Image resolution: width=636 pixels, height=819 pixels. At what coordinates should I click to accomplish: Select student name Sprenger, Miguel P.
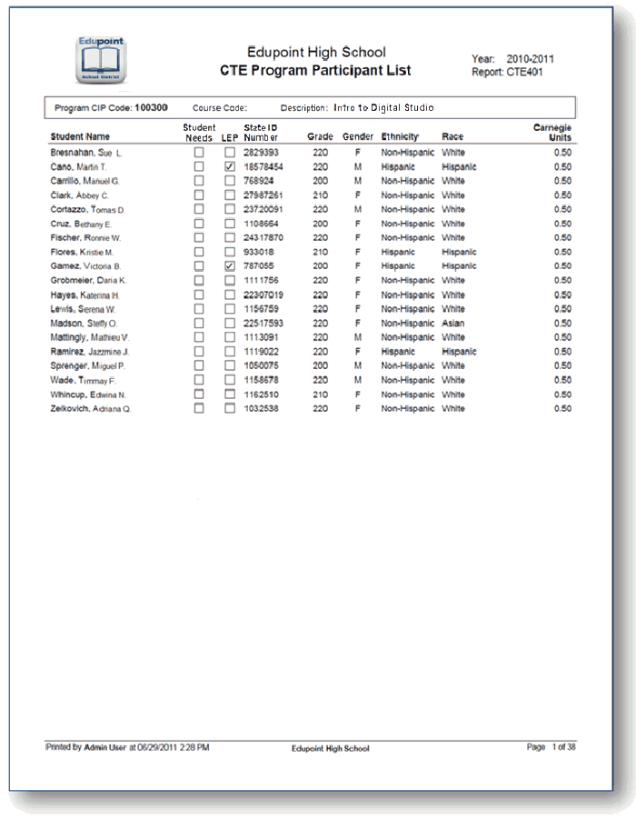click(87, 365)
